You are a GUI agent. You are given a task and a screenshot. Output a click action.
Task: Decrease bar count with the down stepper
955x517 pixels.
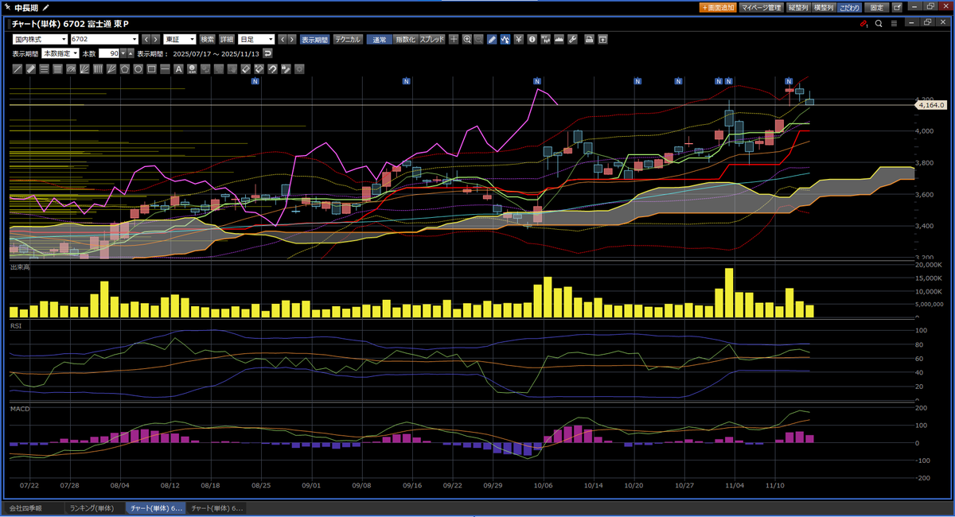point(123,53)
